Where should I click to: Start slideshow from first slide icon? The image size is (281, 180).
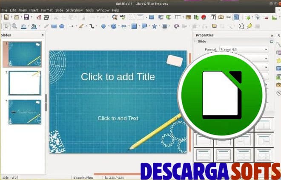click(161, 17)
